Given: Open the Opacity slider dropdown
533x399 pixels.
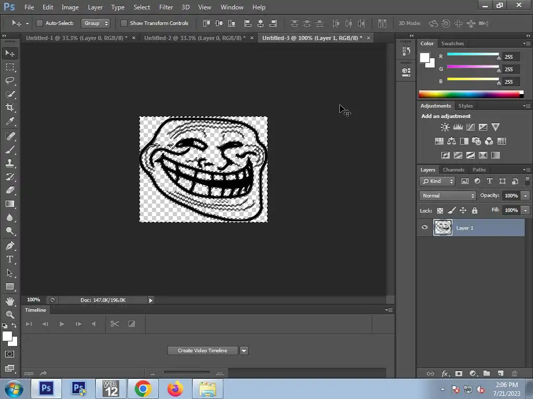Looking at the screenshot, I should click(x=526, y=196).
